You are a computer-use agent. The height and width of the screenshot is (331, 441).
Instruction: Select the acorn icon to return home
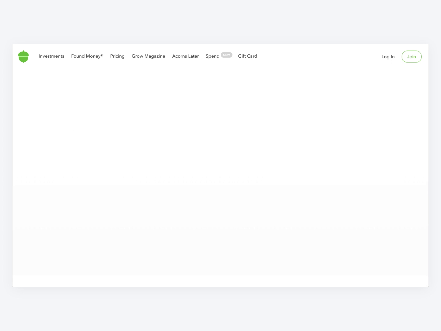click(x=23, y=56)
